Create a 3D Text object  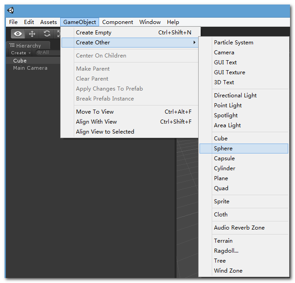[x=244, y=82]
